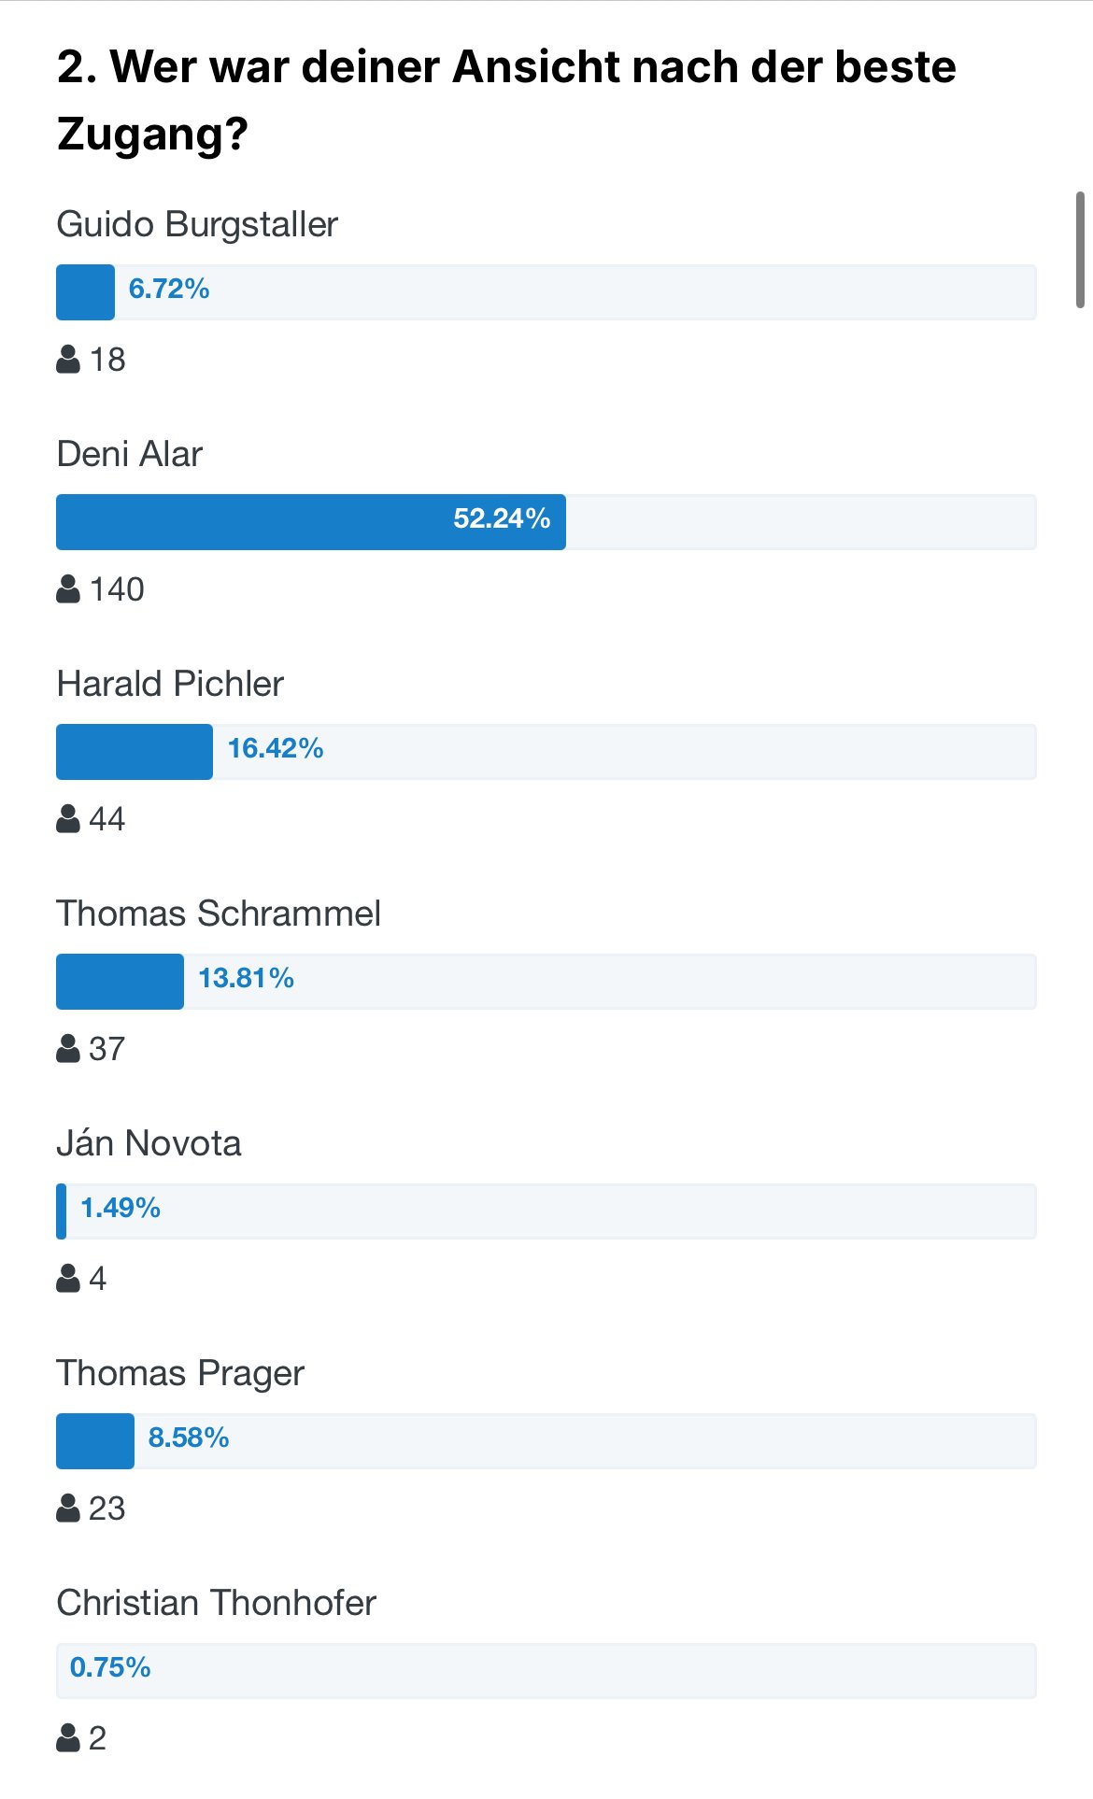Viewport: 1093px width, 1799px height.
Task: Click the Thomas Prager 8.58% bar
Action: click(546, 1441)
